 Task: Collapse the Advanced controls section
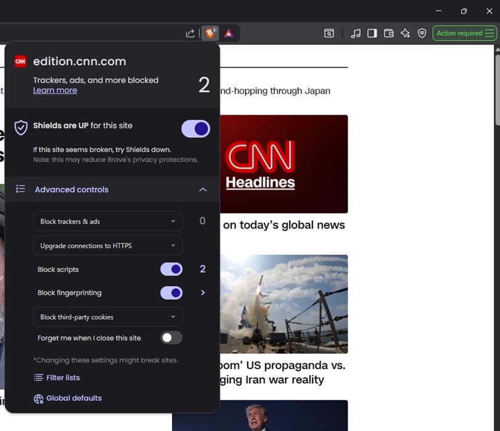click(203, 190)
